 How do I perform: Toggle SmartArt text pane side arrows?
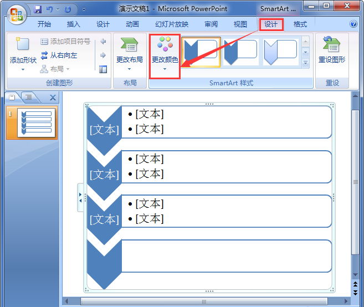80,197
